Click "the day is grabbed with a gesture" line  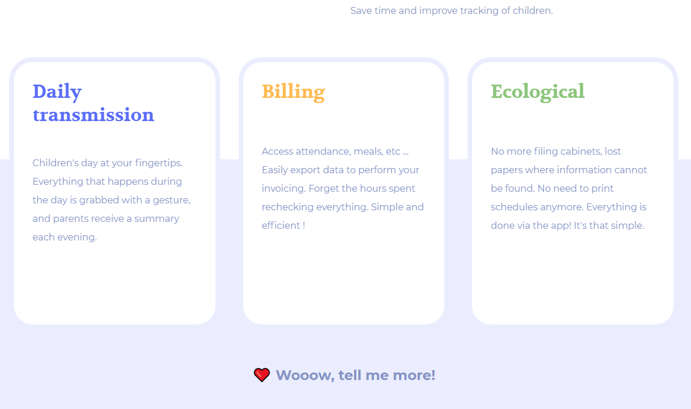(111, 200)
